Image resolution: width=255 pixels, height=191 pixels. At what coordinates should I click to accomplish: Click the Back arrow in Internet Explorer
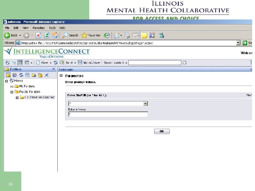pos(7,35)
